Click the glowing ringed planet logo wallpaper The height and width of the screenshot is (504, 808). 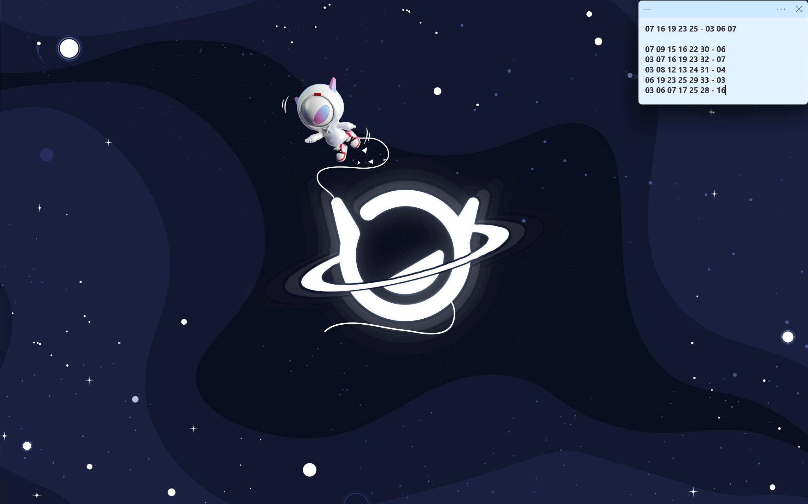pyautogui.click(x=405, y=257)
